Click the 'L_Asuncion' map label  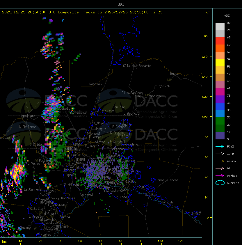(132, 113)
